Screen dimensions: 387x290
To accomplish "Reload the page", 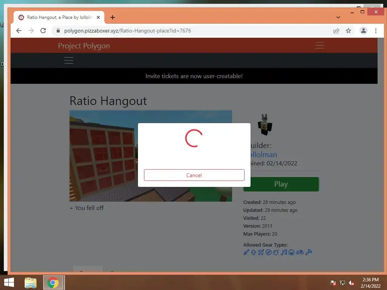I will (x=43, y=31).
